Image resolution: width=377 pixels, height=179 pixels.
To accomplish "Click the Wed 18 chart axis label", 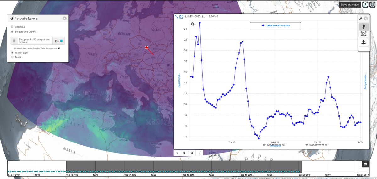I will pos(275,142).
